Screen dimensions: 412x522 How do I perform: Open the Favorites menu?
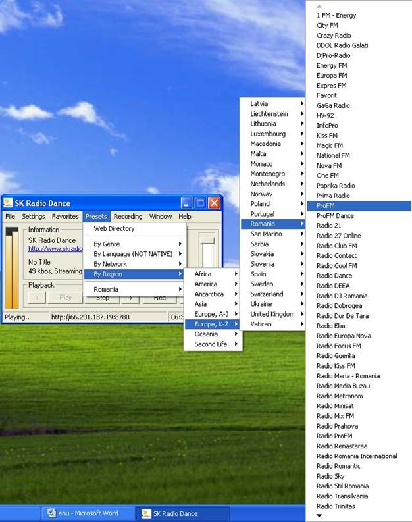pos(65,217)
